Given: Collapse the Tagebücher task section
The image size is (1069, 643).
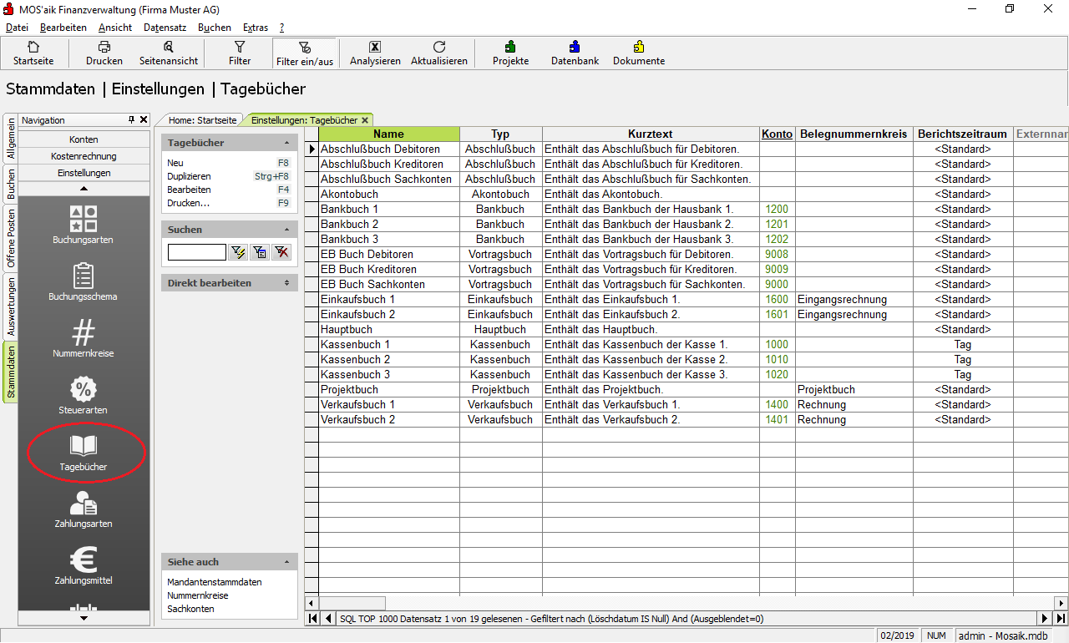Looking at the screenshot, I should click(287, 143).
